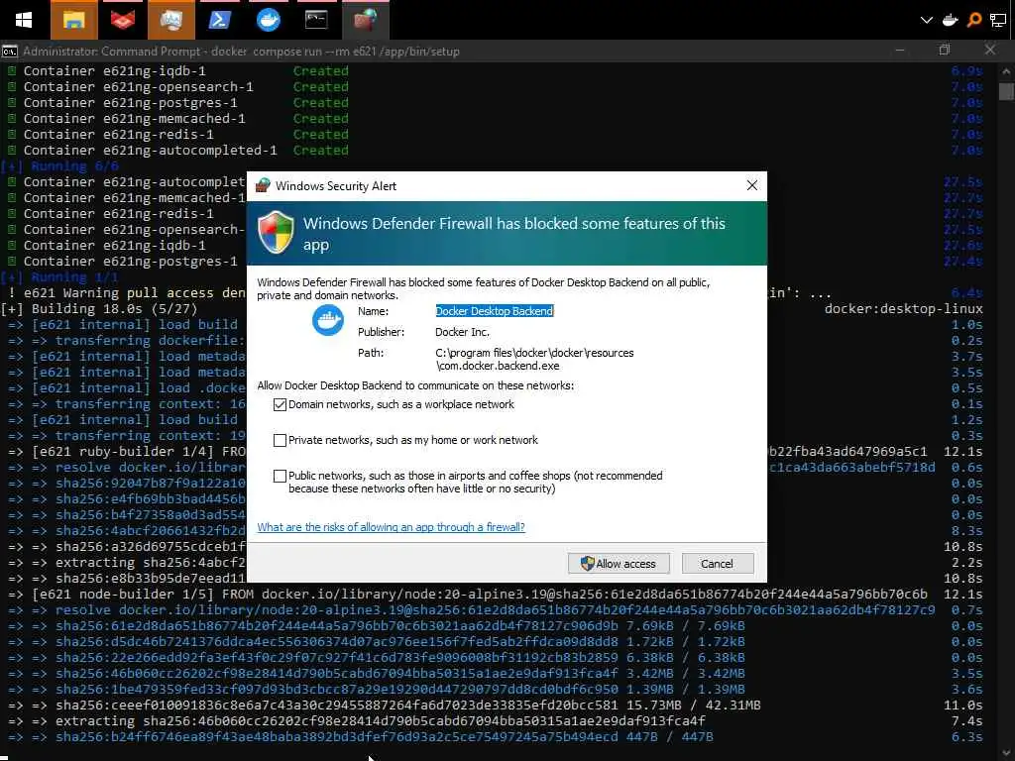Open the Command Prompt window system menu icon

click(10, 52)
